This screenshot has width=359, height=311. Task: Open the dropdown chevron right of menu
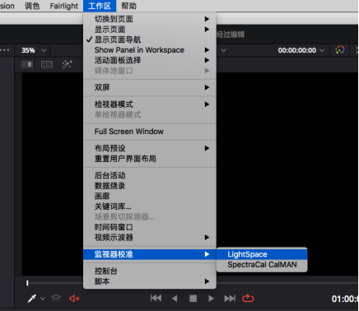(224, 50)
